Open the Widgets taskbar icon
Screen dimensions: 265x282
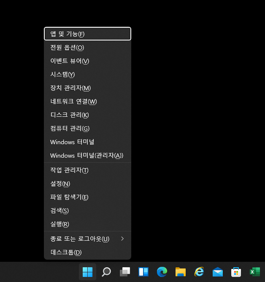[143, 272]
